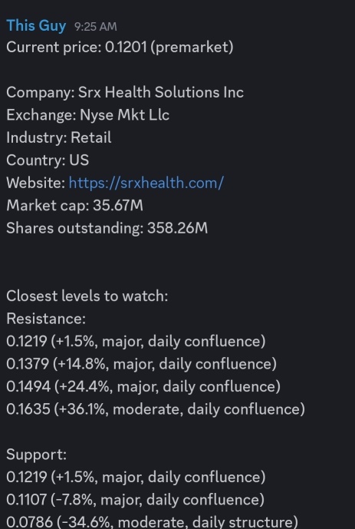The image size is (355, 529).
Task: Click resistance level 0.1635 moderate line
Action: [156, 409]
